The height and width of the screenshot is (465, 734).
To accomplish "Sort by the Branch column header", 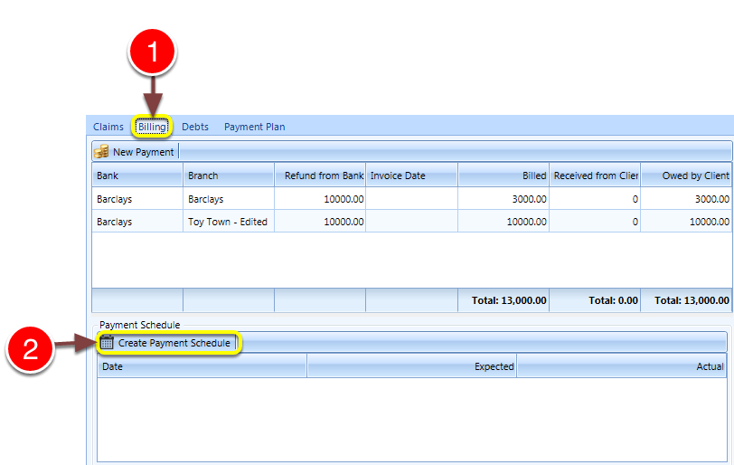I will 229,176.
